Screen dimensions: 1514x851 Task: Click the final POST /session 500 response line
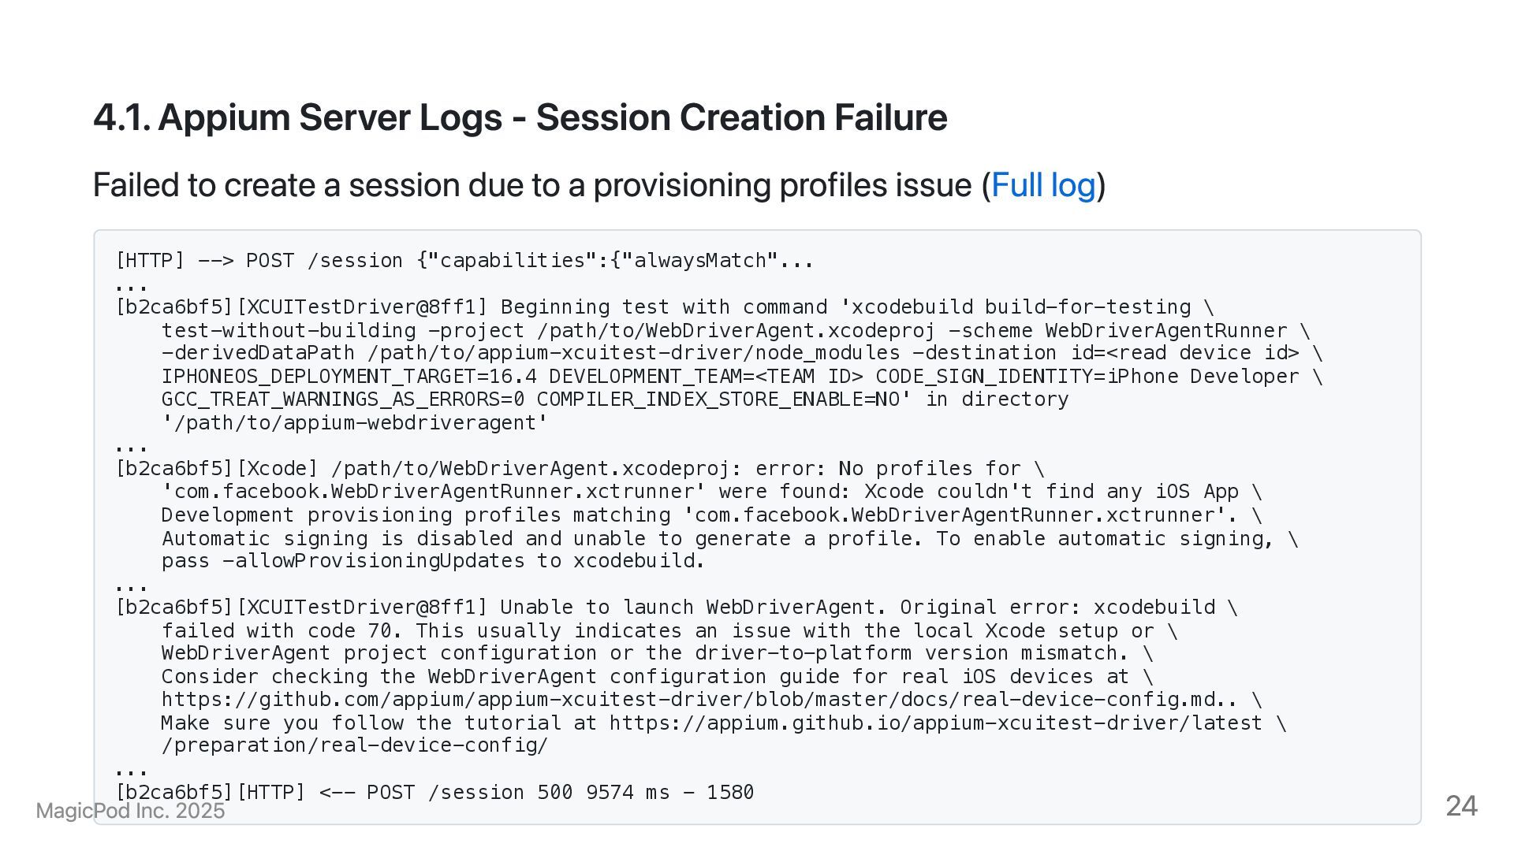tap(434, 793)
